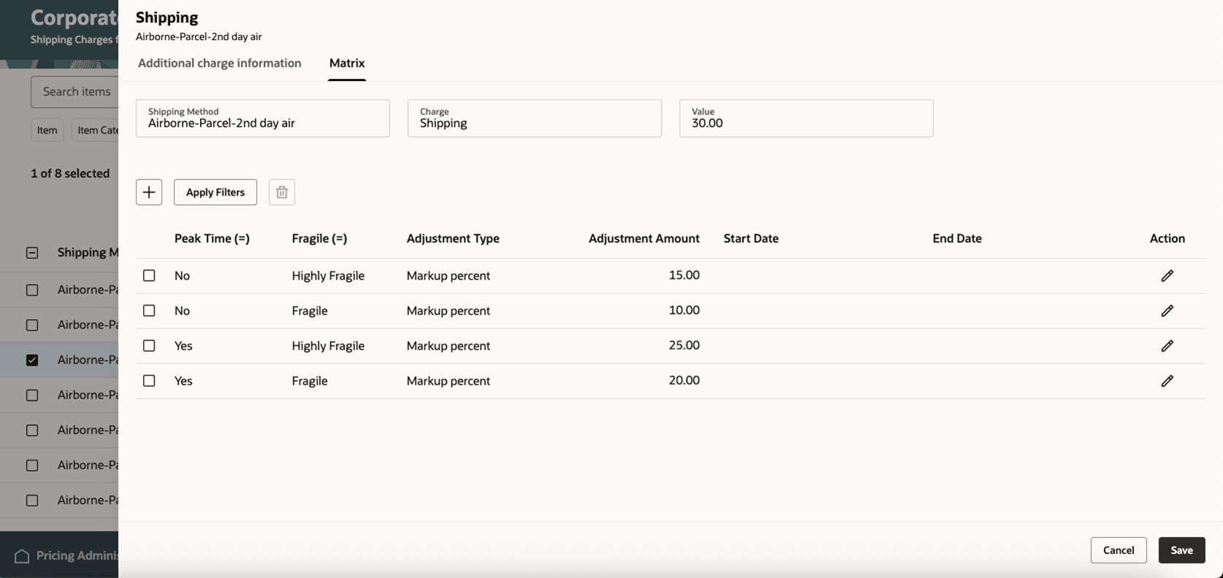Click the plus icon to add matrix row

tap(149, 192)
